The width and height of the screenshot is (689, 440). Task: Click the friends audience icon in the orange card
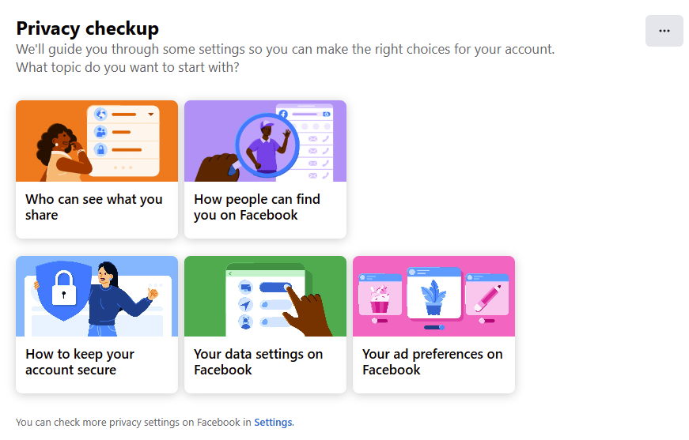[x=100, y=132]
